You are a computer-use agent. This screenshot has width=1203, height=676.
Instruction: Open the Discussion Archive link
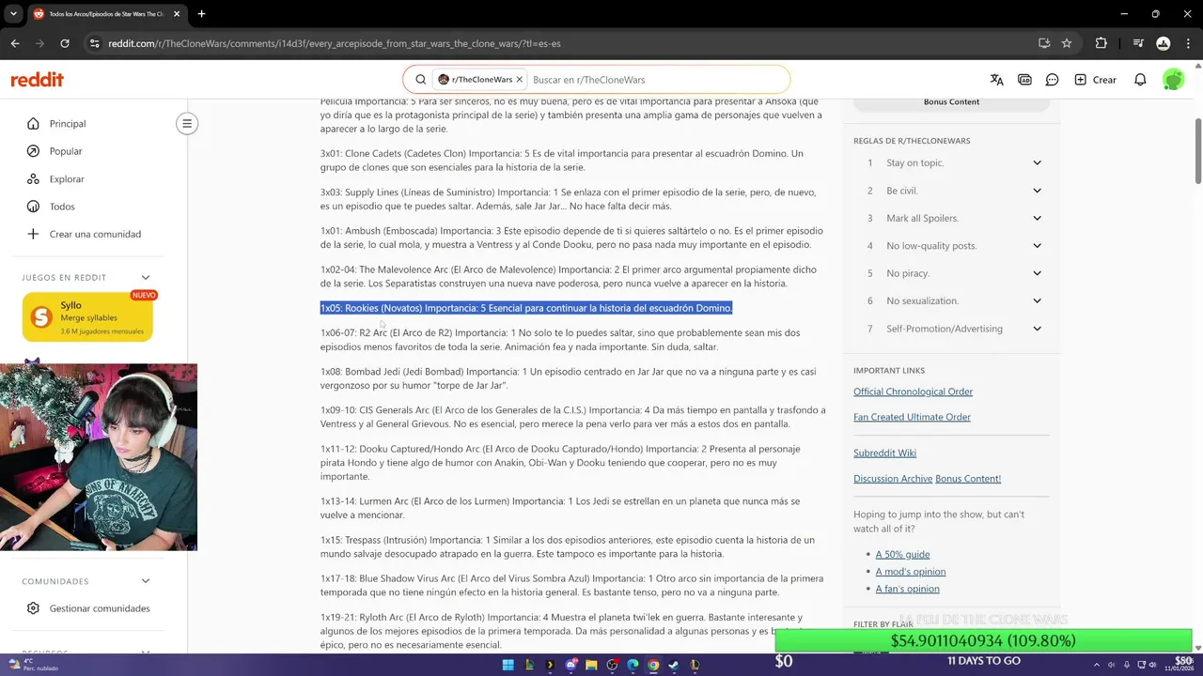pyautogui.click(x=893, y=479)
